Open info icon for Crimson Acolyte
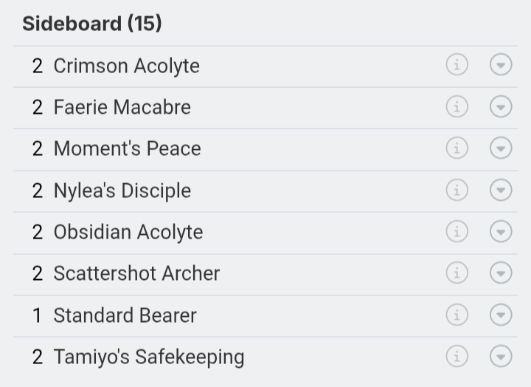The height and width of the screenshot is (387, 531). 457,66
